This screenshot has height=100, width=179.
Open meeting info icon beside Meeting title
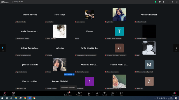[13, 2]
